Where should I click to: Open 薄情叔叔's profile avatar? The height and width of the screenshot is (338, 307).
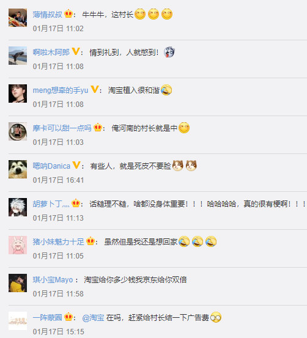pyautogui.click(x=18, y=18)
